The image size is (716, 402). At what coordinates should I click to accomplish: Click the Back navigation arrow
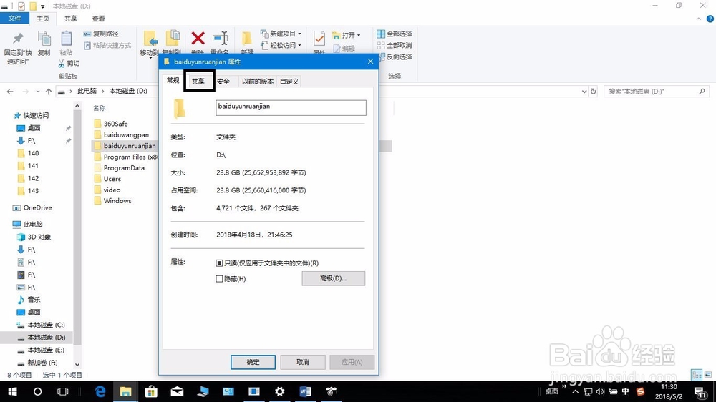pyautogui.click(x=10, y=92)
